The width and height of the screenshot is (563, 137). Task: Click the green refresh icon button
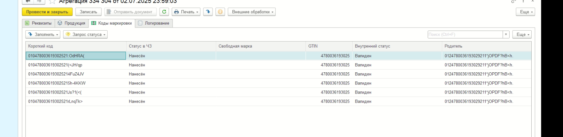pos(164,12)
